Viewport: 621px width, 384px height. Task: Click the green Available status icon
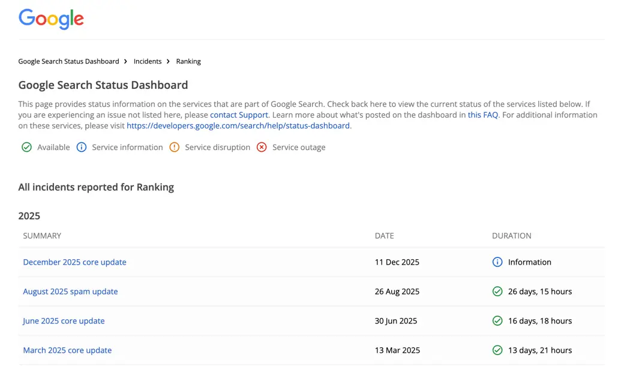point(26,147)
